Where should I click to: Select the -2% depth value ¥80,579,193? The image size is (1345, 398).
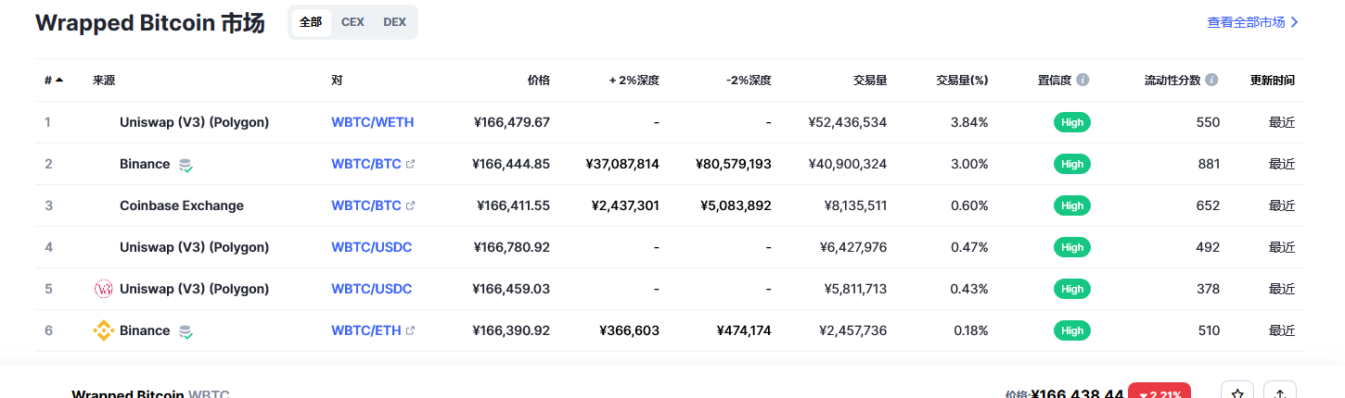pyautogui.click(x=734, y=164)
